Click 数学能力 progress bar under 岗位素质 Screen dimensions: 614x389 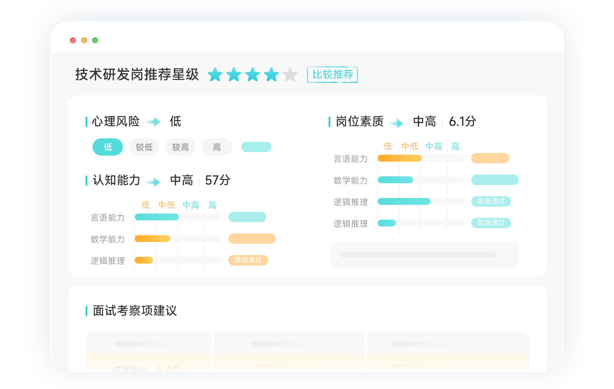tap(421, 180)
